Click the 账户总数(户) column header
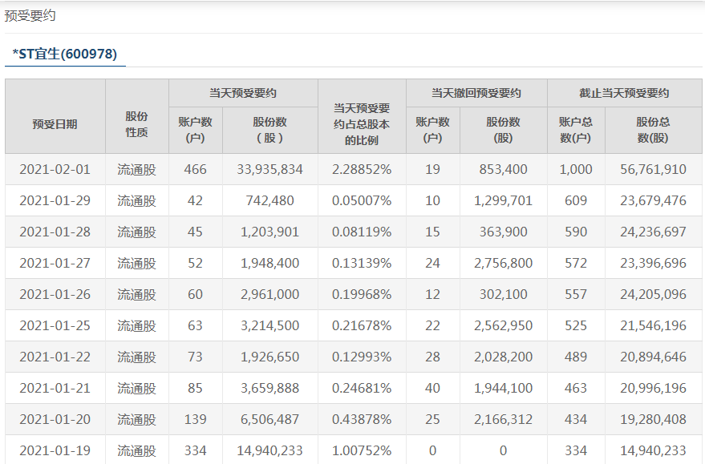 576,130
